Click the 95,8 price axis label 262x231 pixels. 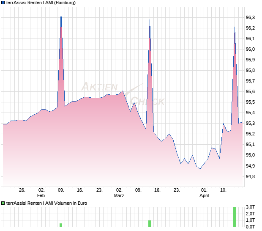click(250, 70)
